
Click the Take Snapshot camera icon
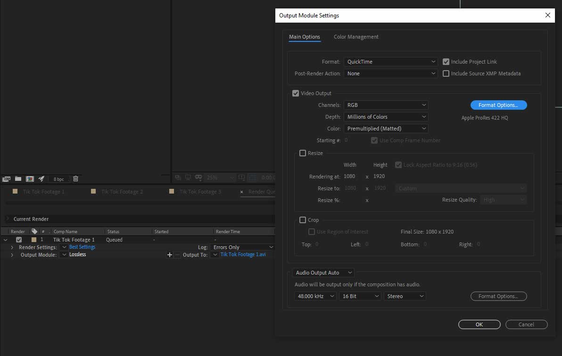click(x=189, y=178)
